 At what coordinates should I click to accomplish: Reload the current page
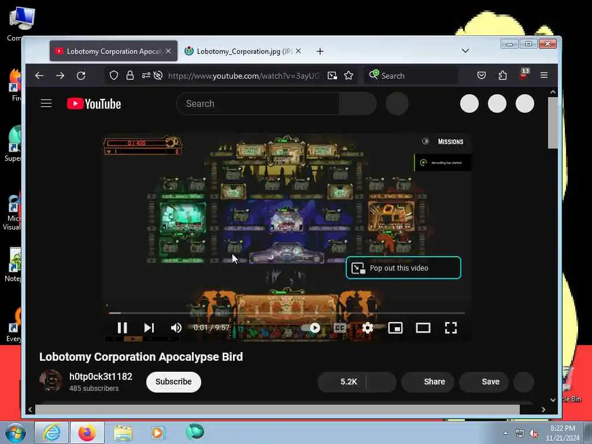tap(81, 76)
